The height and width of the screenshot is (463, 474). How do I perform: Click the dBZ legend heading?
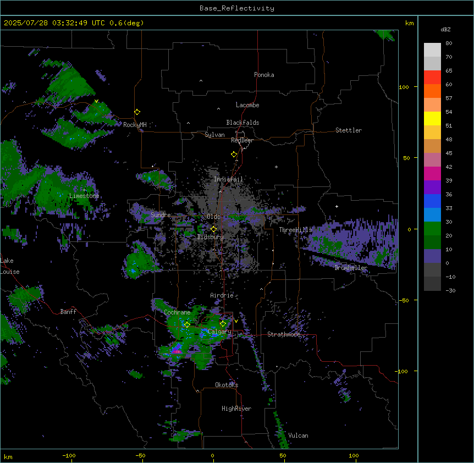445,29
